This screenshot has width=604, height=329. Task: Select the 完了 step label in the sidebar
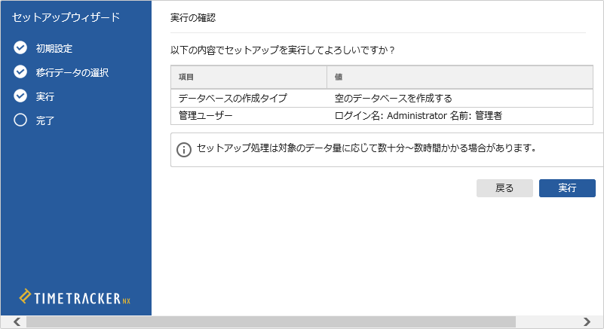pos(45,120)
